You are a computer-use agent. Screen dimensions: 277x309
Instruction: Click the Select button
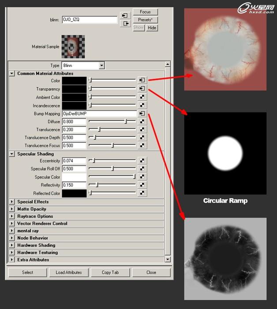click(x=28, y=272)
